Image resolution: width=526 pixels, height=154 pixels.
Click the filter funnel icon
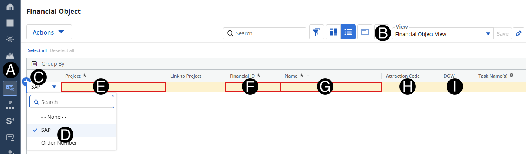pos(316,32)
